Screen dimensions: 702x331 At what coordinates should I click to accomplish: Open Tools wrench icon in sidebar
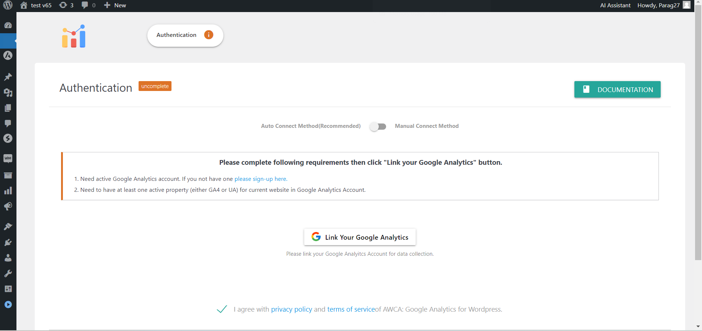8,273
